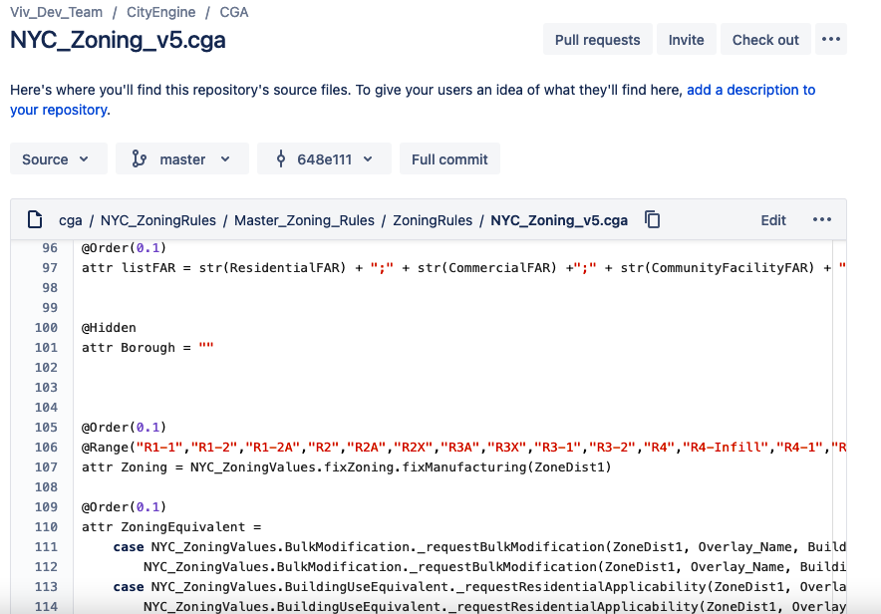Click the branch icon beside master
The width and height of the screenshot is (881, 614).
139,158
